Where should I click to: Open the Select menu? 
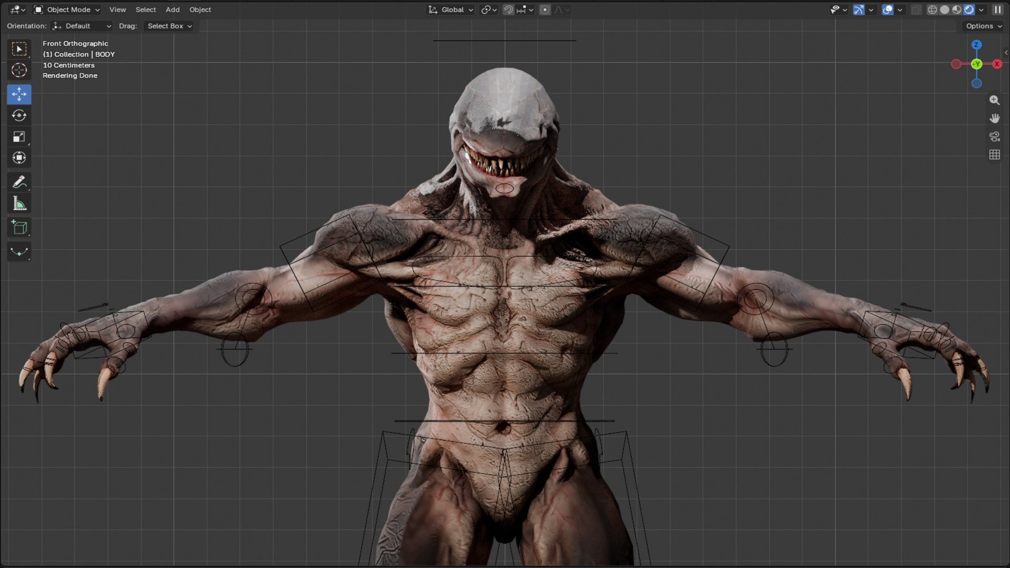pyautogui.click(x=146, y=9)
